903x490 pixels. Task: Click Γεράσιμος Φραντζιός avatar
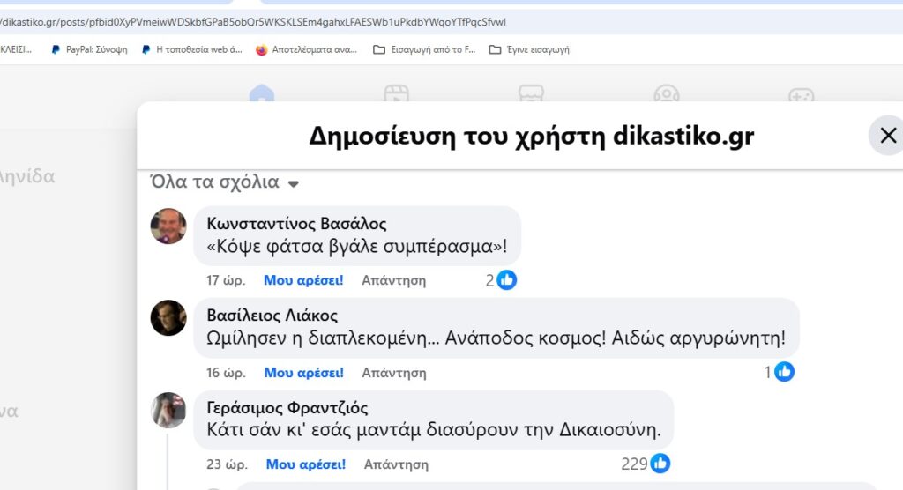(168, 410)
